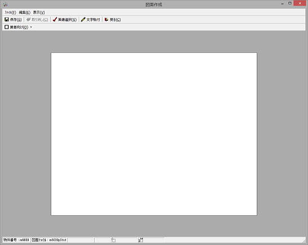Close the 図面作成 window

pos(300,3)
